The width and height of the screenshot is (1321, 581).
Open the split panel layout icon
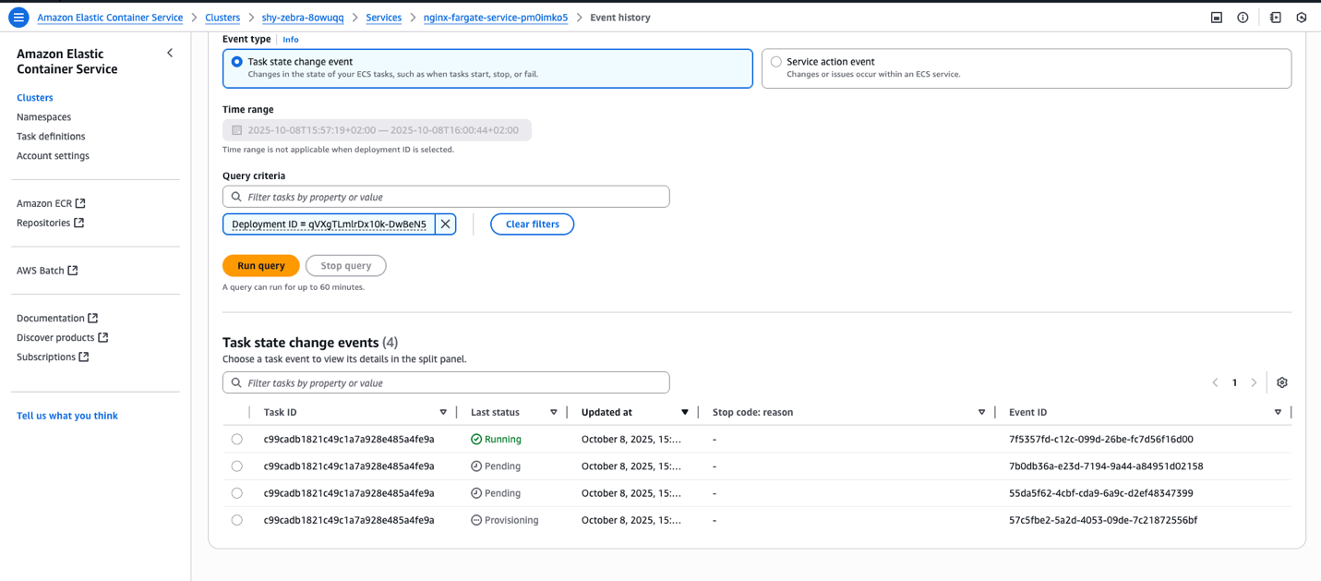tap(1216, 17)
